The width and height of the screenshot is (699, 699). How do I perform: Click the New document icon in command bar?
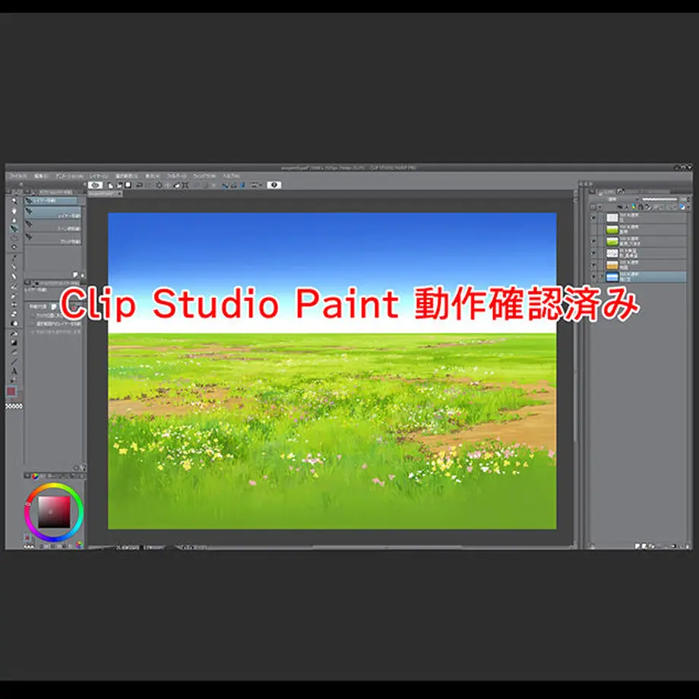110,185
